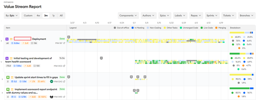
Task: Select the Custom time range
Action: tap(28, 16)
